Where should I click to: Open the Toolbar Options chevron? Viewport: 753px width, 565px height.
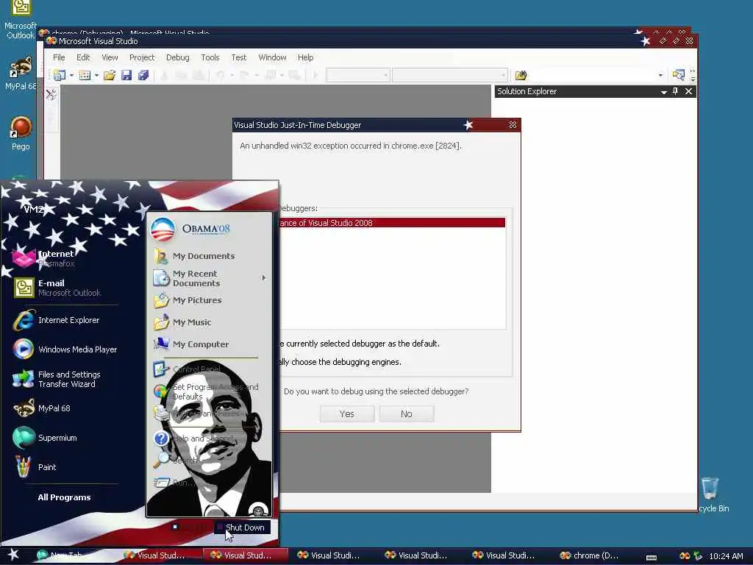click(693, 76)
